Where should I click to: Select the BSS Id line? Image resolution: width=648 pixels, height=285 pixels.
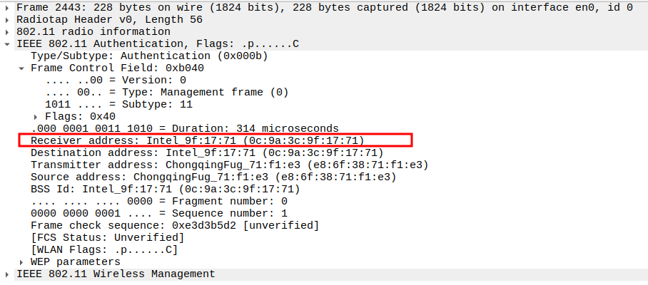point(166,189)
